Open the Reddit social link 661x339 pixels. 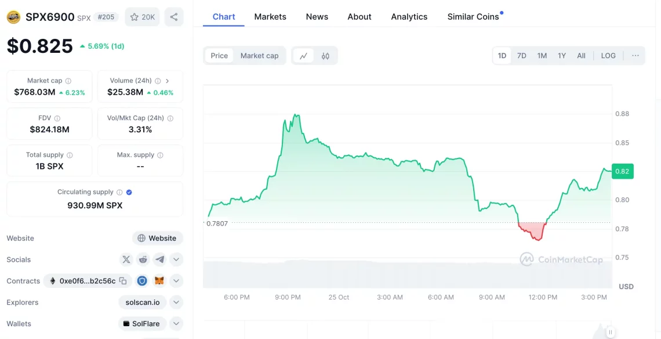click(x=143, y=259)
